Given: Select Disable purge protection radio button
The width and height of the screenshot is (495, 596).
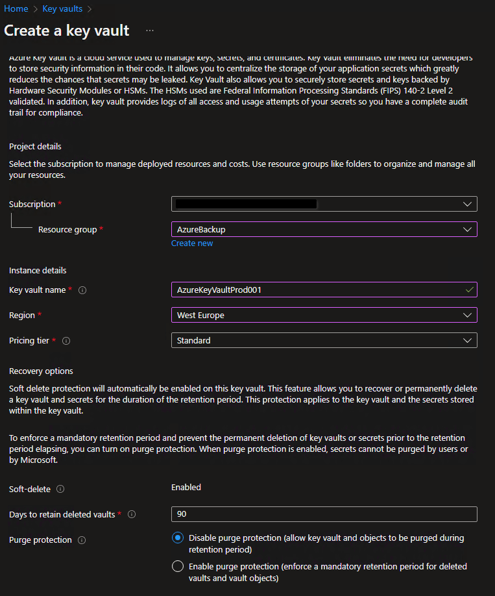Looking at the screenshot, I should pyautogui.click(x=178, y=538).
